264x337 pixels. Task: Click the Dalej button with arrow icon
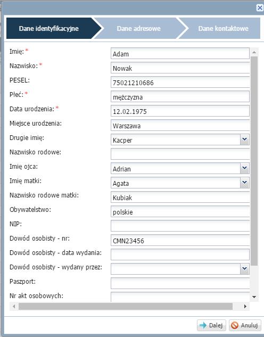click(211, 325)
